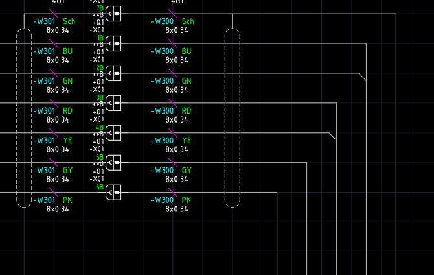Click the -W301 cable label beside PK
Screen dimensions: 434x275
point(44,200)
